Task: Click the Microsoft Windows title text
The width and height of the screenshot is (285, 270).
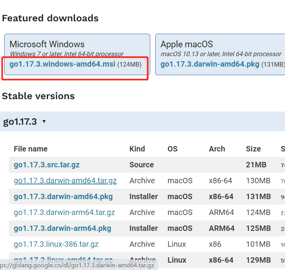Action: tap(47, 44)
